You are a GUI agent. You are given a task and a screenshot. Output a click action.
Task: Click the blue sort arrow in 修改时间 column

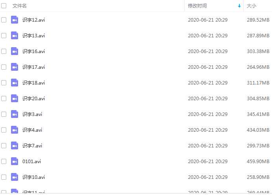(x=239, y=6)
